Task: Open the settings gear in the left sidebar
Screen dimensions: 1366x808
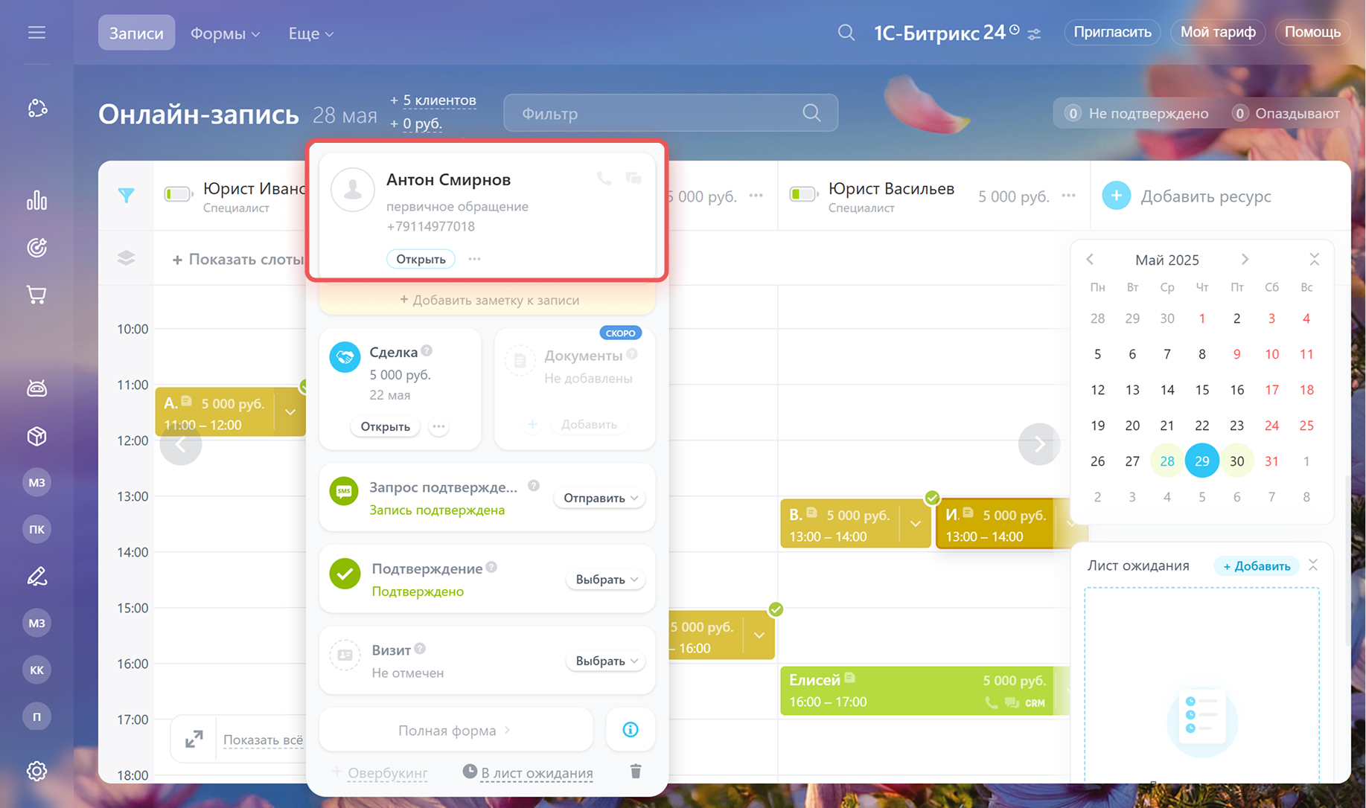Action: pyautogui.click(x=36, y=771)
